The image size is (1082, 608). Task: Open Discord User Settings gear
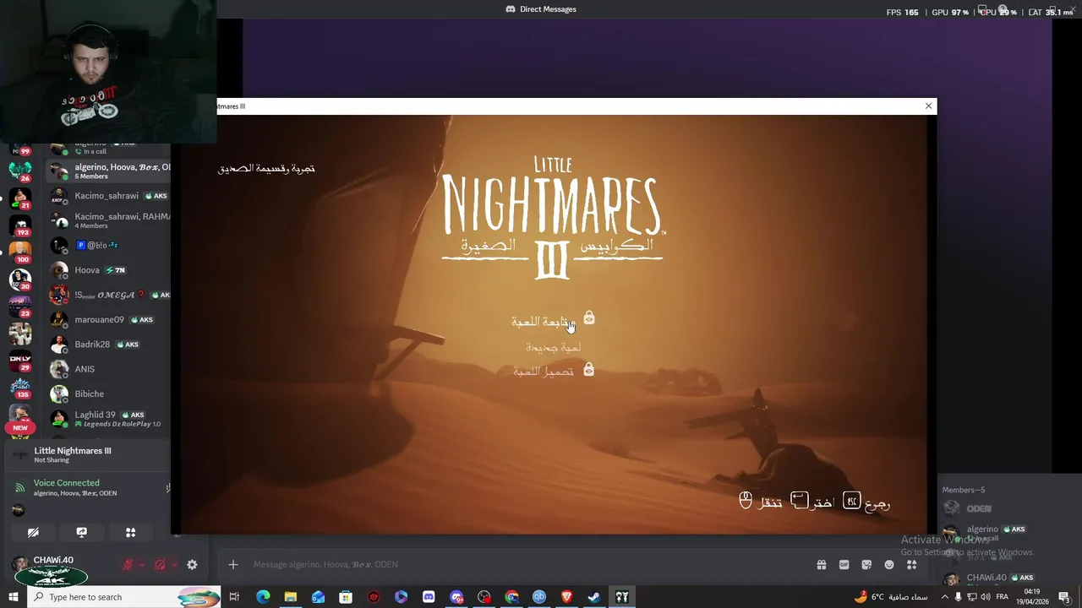(x=192, y=565)
